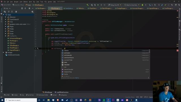This screenshot has height=102, width=181.
Task: Hide the explorer panel with minus icon
Action: click(33, 8)
